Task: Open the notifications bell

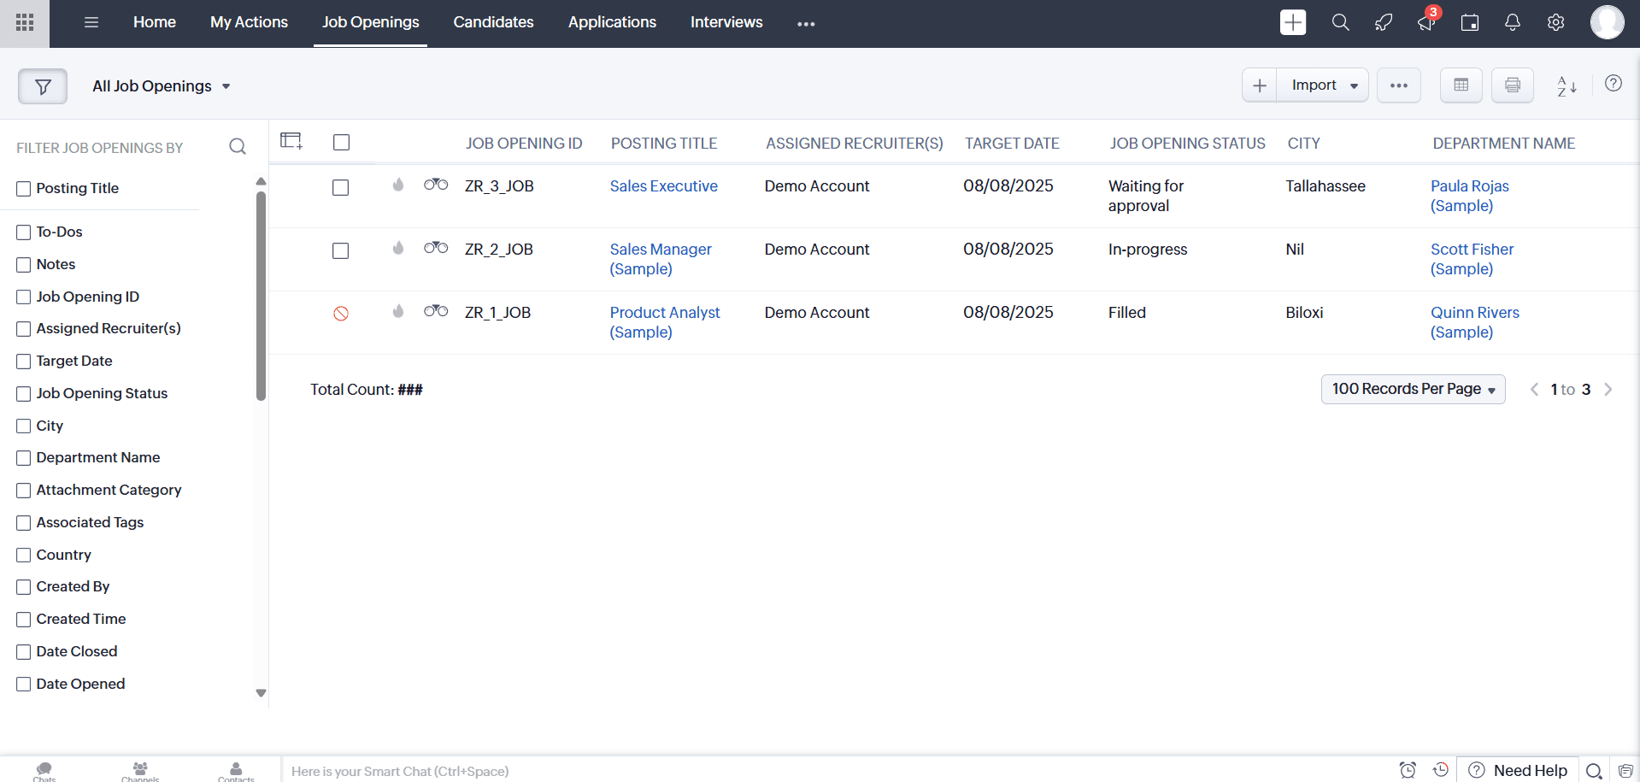Action: click(1512, 22)
